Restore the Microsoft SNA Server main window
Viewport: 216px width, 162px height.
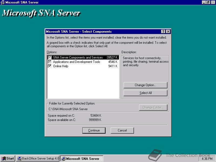208,2
